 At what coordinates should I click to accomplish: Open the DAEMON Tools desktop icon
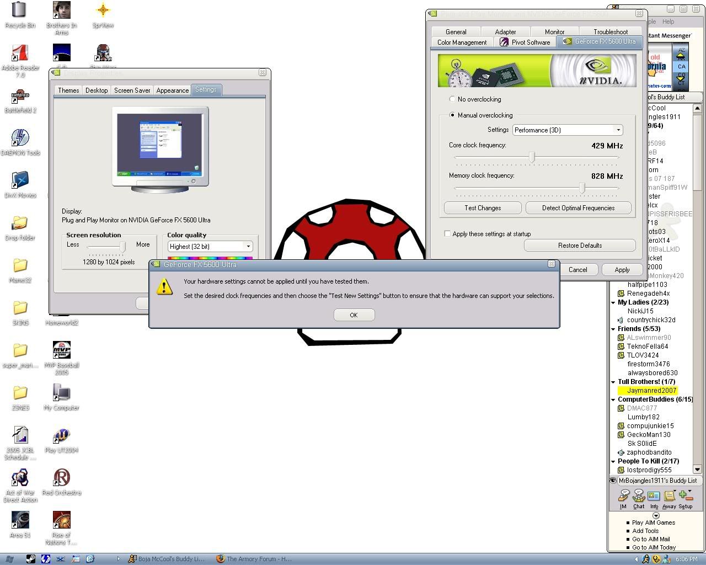20,142
